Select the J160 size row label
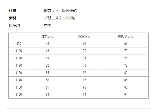The width and height of the screenshot is (151, 112). 19,95
